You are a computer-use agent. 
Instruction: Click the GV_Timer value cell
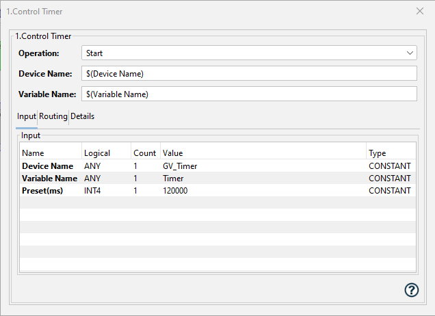[x=181, y=166]
